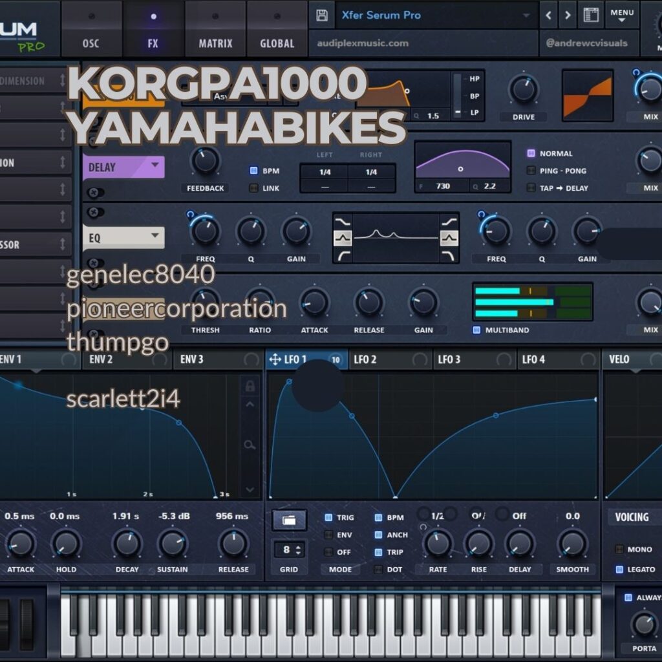Click the PORTA knob

tap(644, 624)
